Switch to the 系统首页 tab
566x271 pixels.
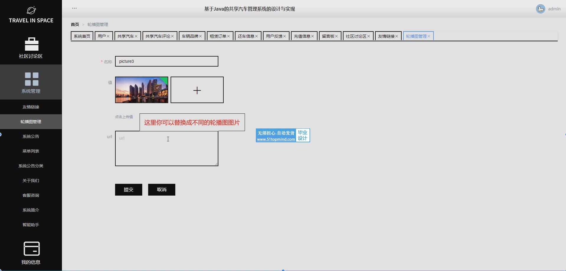tap(82, 36)
